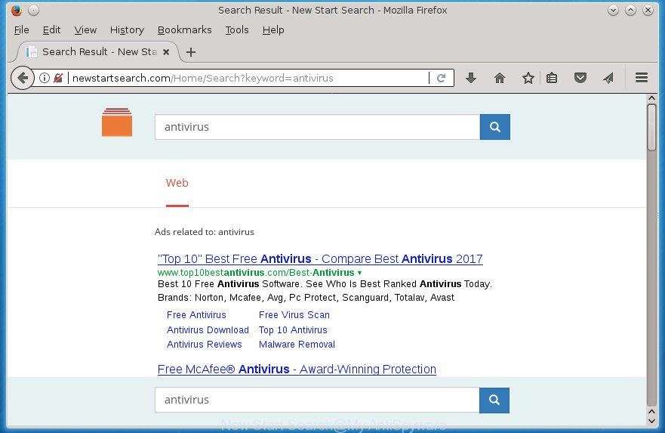Screen dimensions: 665x433
Task: Open a new tab with plus
Action: (191, 52)
